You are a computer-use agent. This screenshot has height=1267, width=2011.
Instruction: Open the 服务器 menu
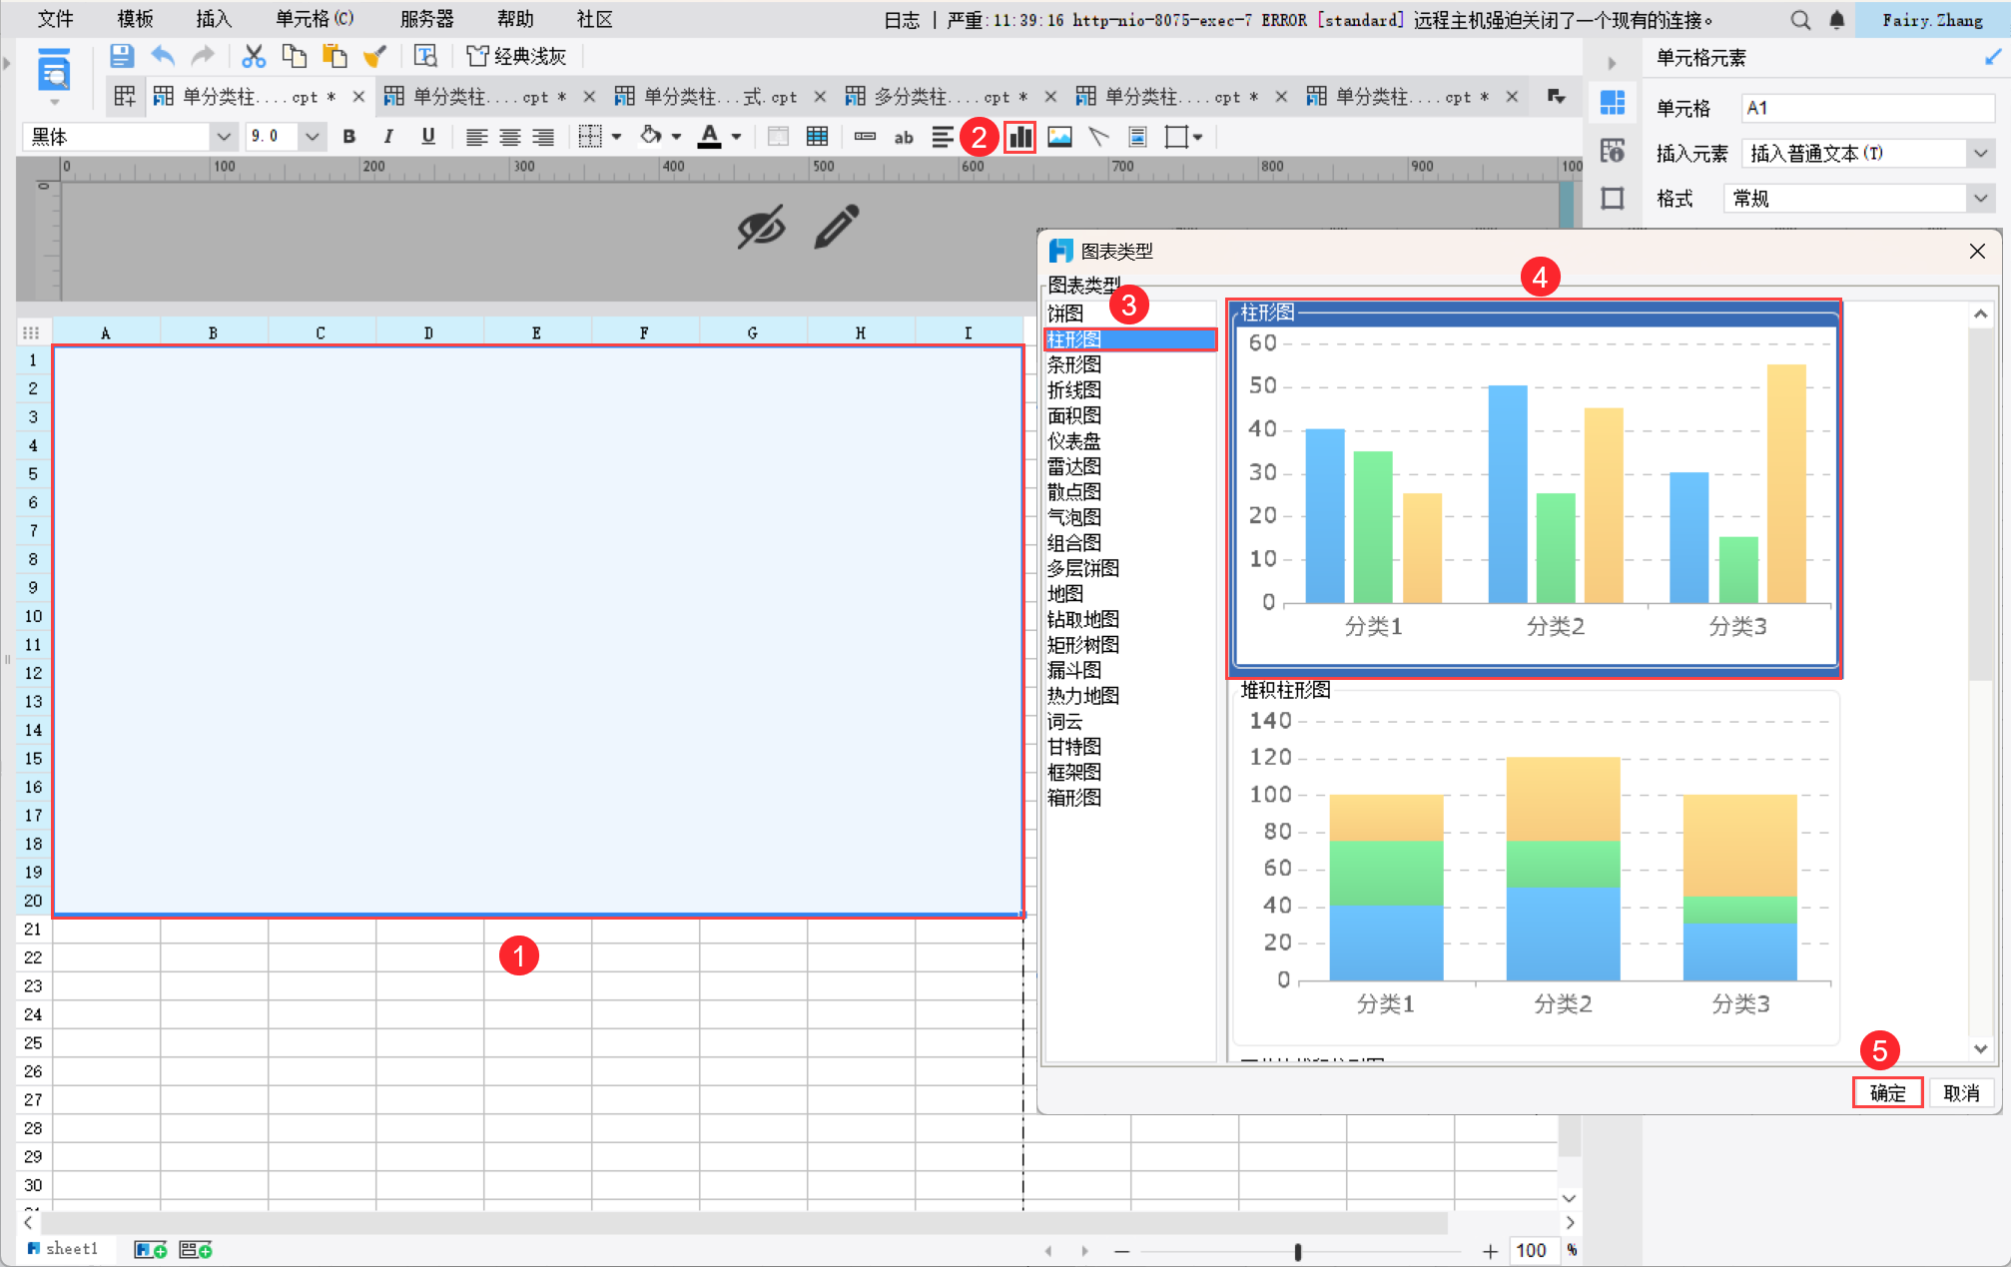coord(426,19)
